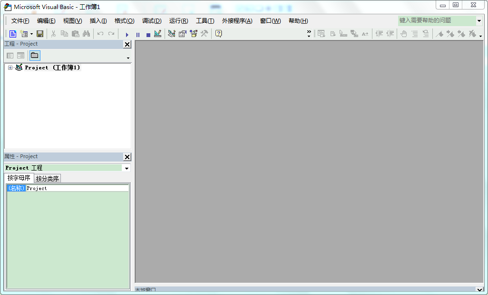Click the Reset stop icon
This screenshot has height=295, width=488.
coord(148,35)
